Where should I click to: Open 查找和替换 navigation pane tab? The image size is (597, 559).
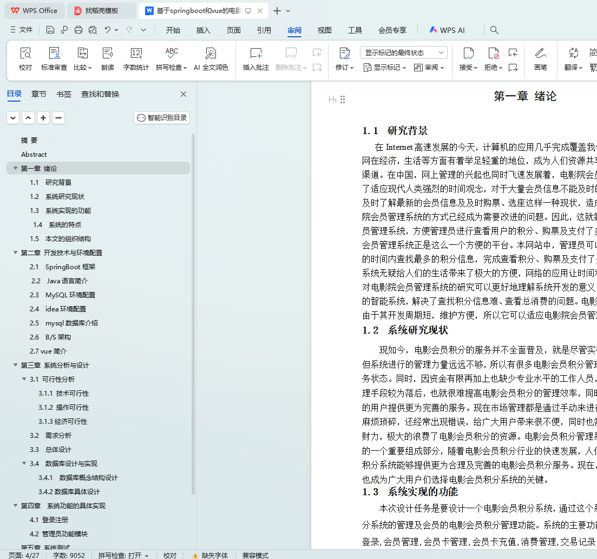click(x=100, y=94)
